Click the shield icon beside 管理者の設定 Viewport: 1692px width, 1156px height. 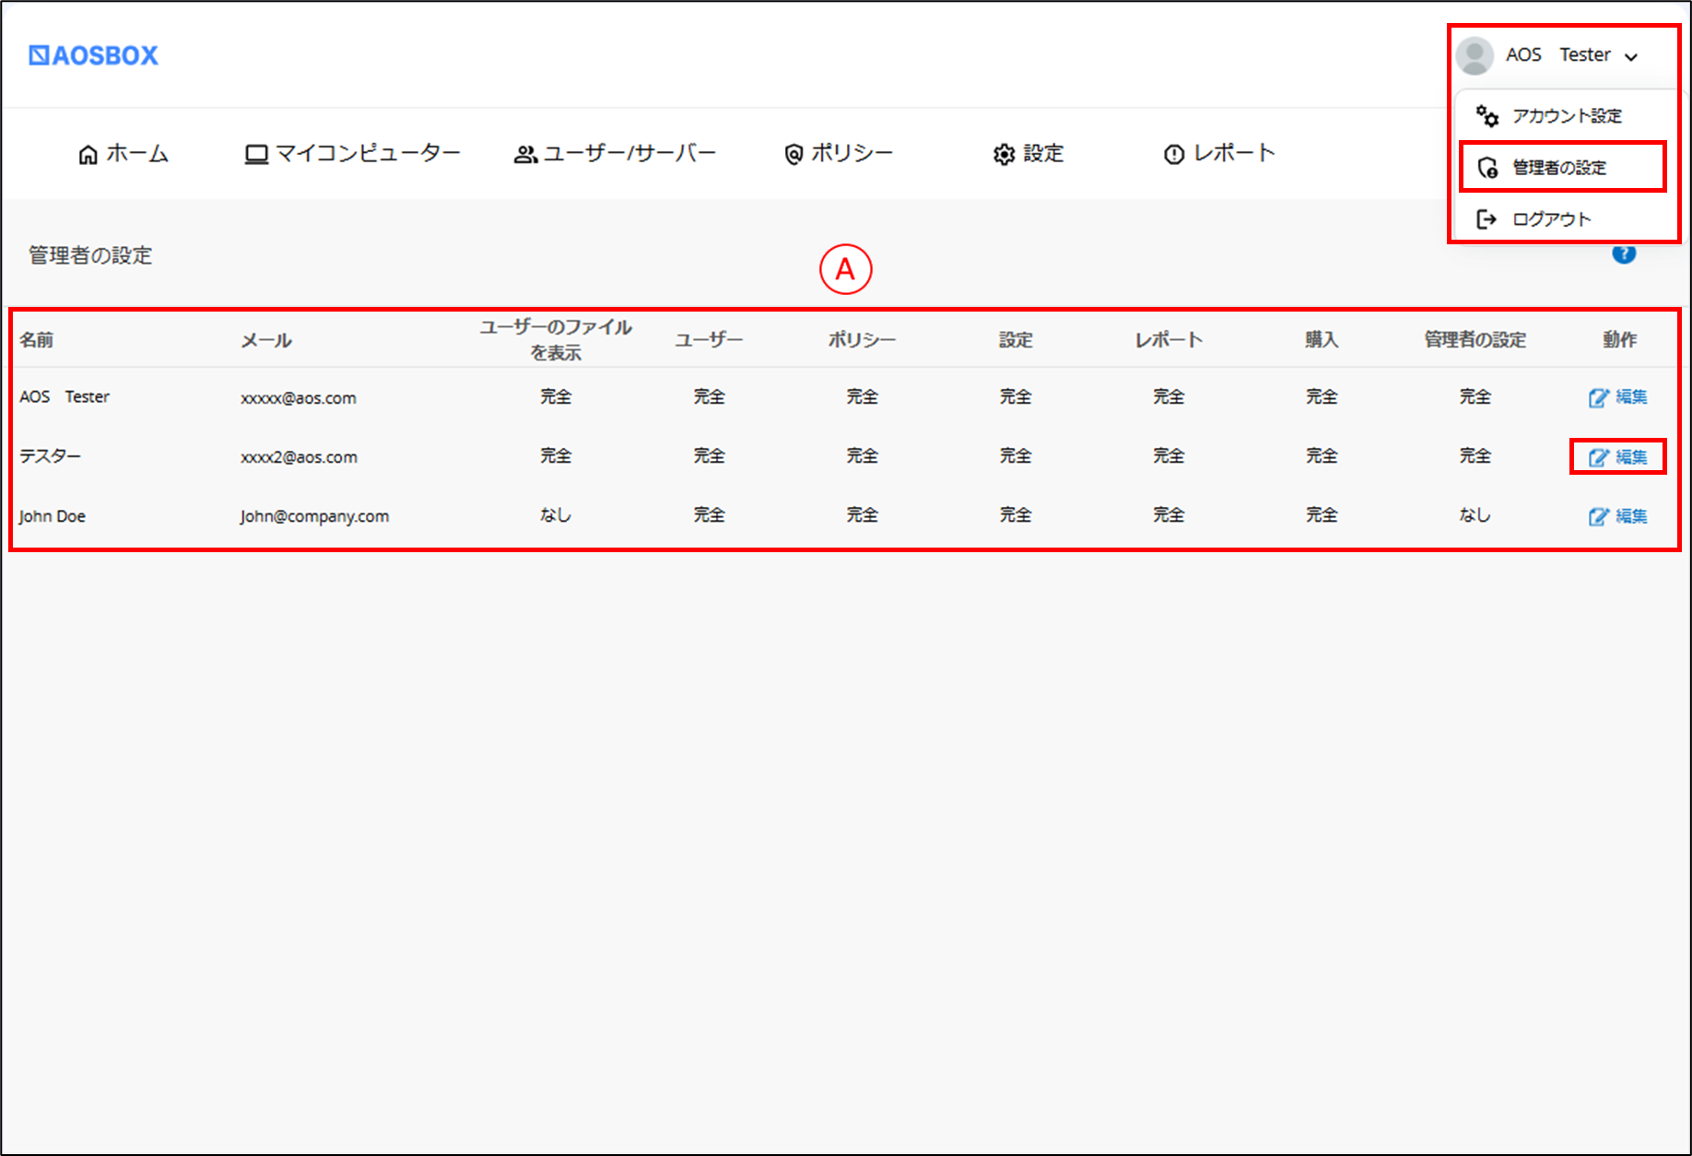pyautogui.click(x=1487, y=167)
